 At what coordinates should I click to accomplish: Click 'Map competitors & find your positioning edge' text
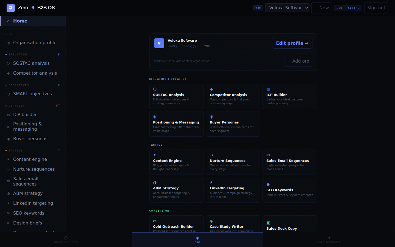[x=229, y=101]
